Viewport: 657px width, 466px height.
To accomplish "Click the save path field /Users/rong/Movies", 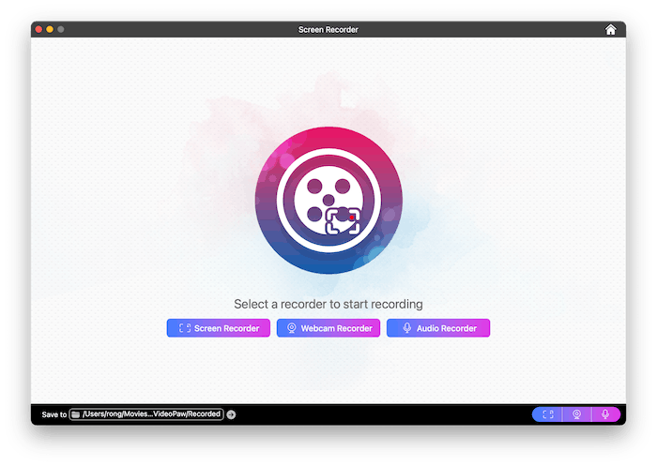I will (150, 414).
